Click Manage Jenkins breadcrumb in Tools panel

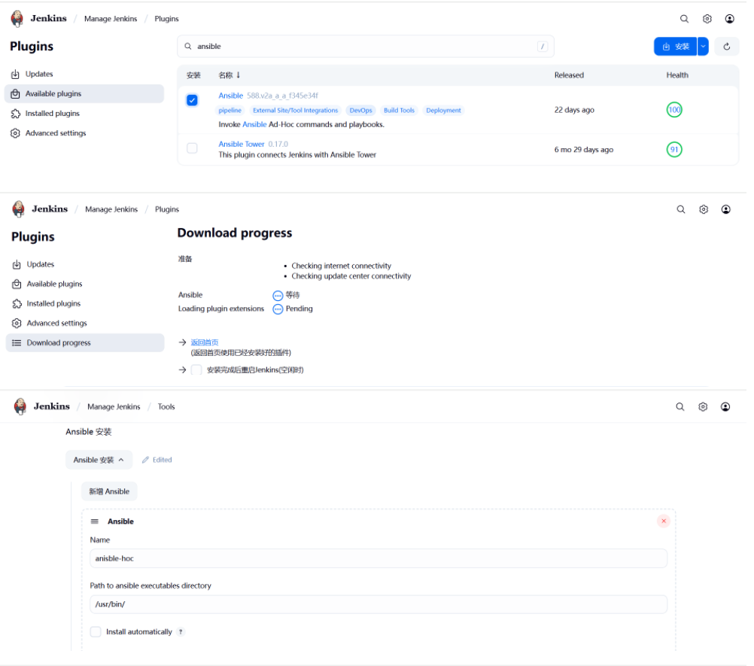point(114,407)
